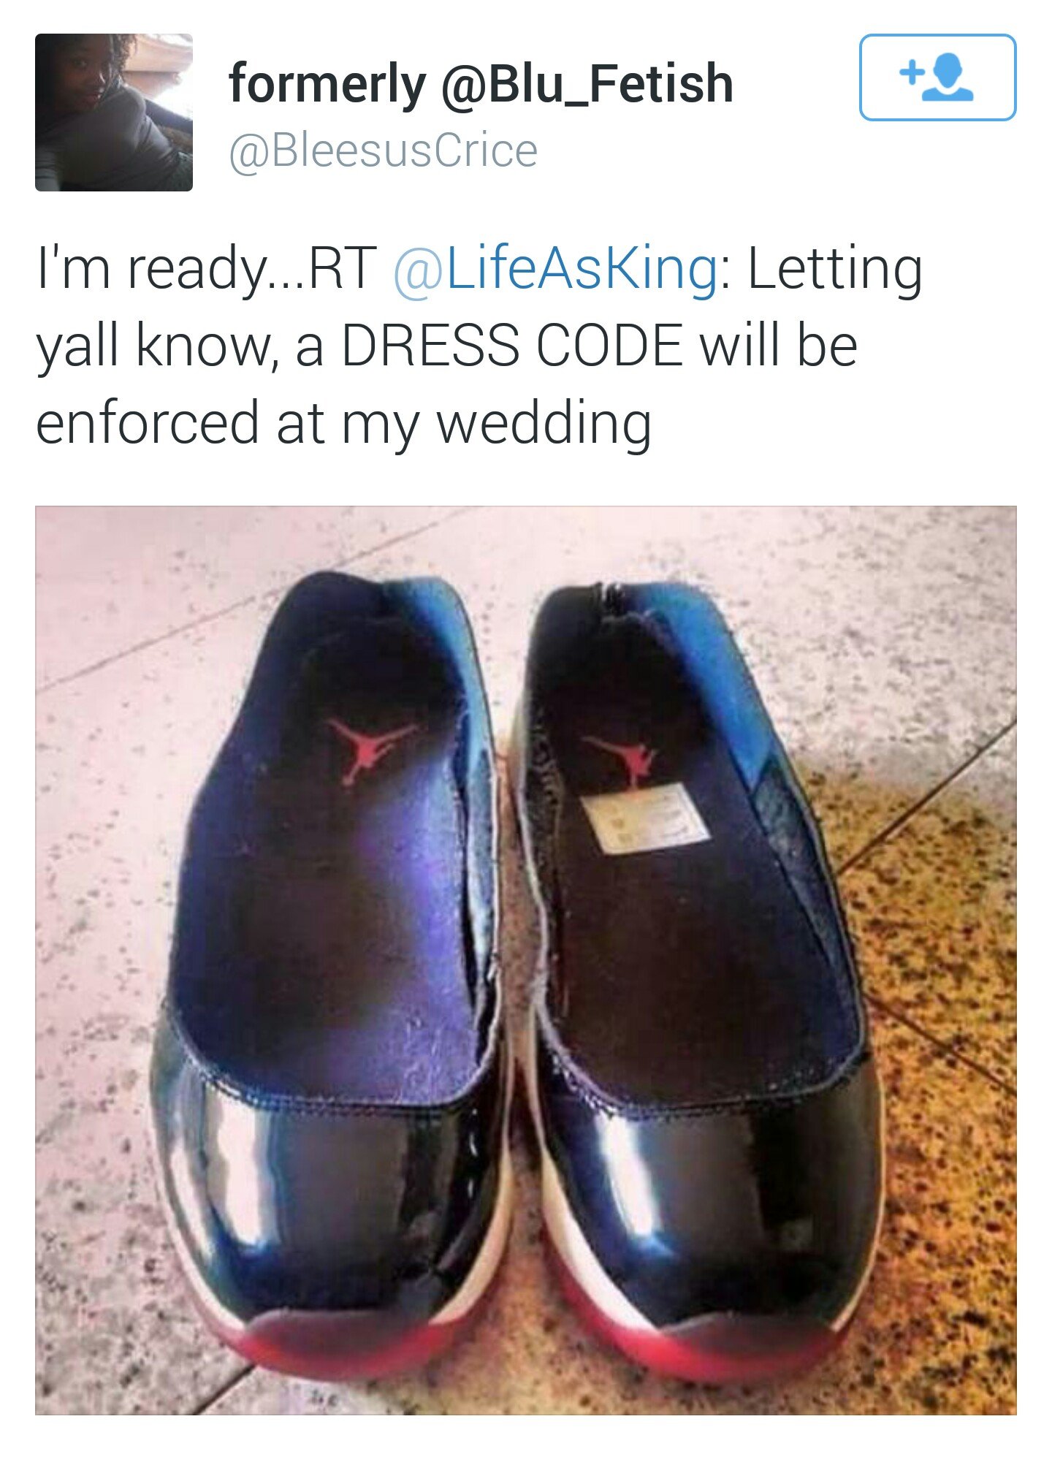Viewport: 1052px width, 1457px height.
Task: Open the display name formerly @Blu_Fetish
Action: (x=481, y=83)
